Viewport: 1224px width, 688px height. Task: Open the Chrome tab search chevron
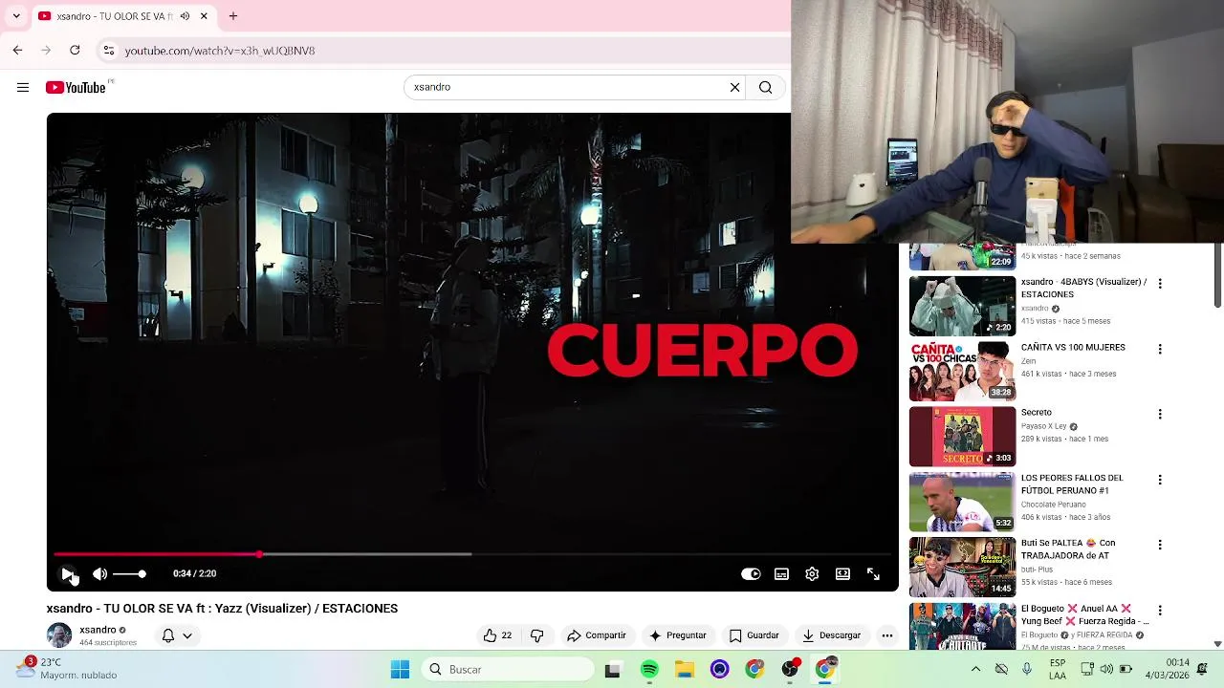click(16, 16)
